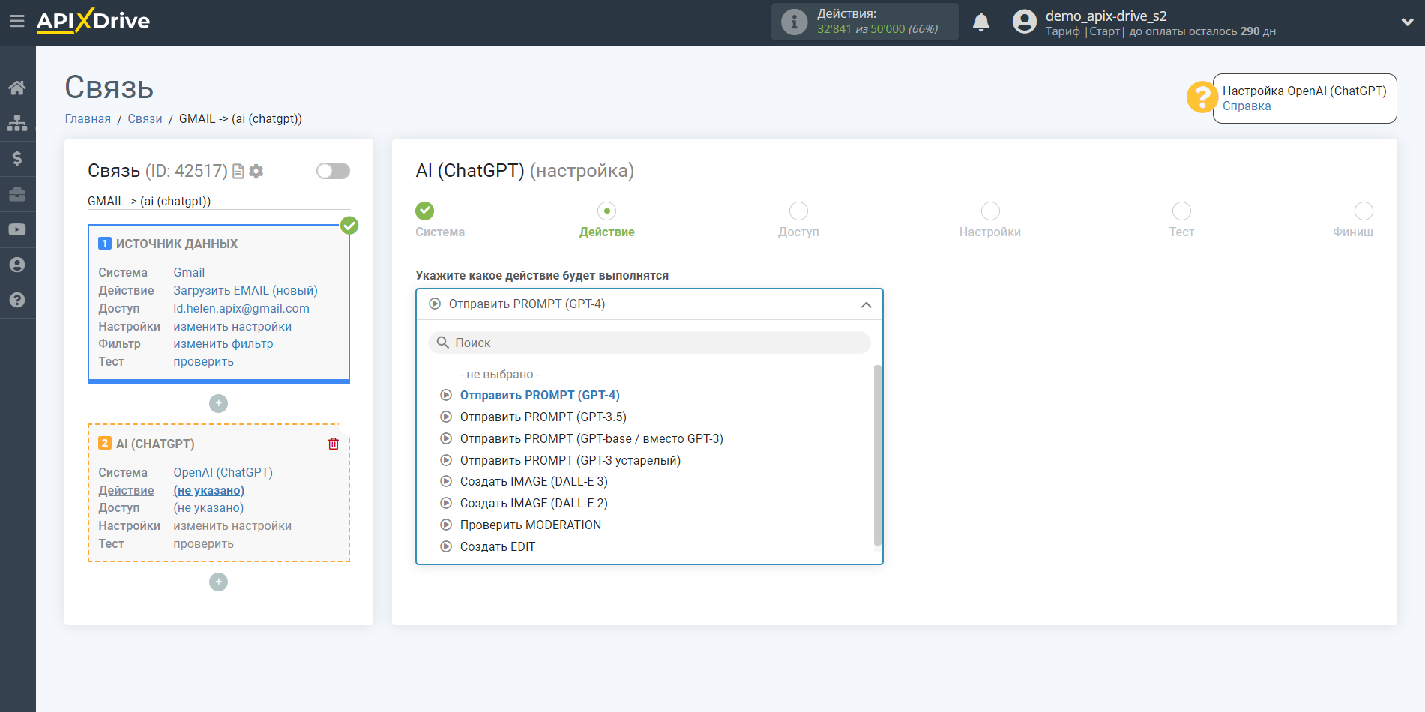Open the connections sitemap sidebar icon
The image size is (1425, 712).
[x=17, y=123]
